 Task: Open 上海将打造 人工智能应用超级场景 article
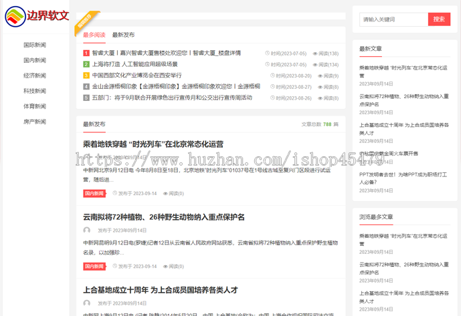point(135,64)
